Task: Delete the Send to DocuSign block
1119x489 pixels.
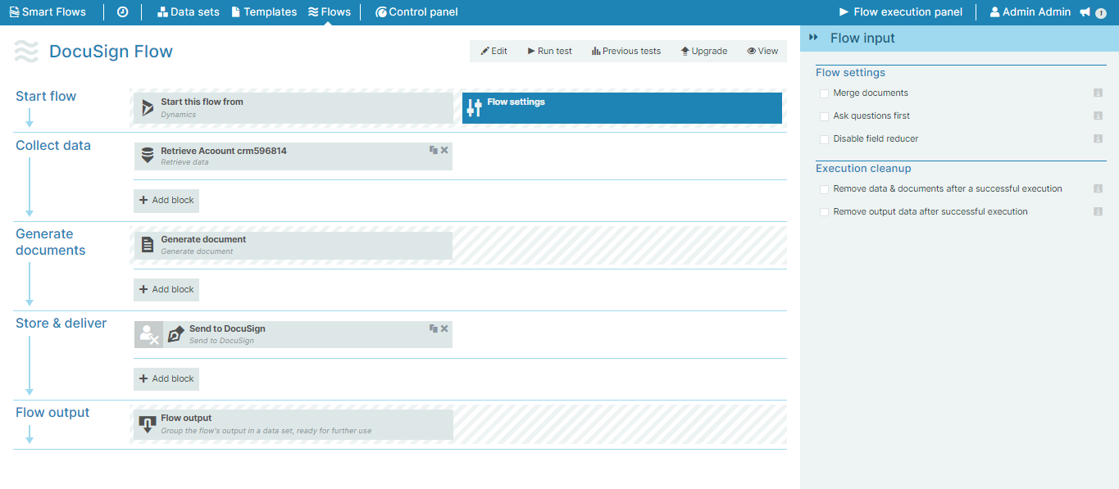Action: click(x=444, y=328)
